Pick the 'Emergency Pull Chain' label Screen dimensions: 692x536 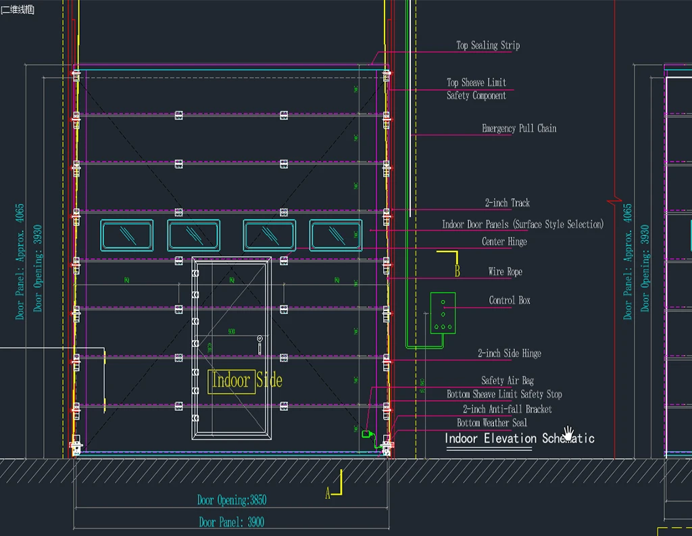519,128
